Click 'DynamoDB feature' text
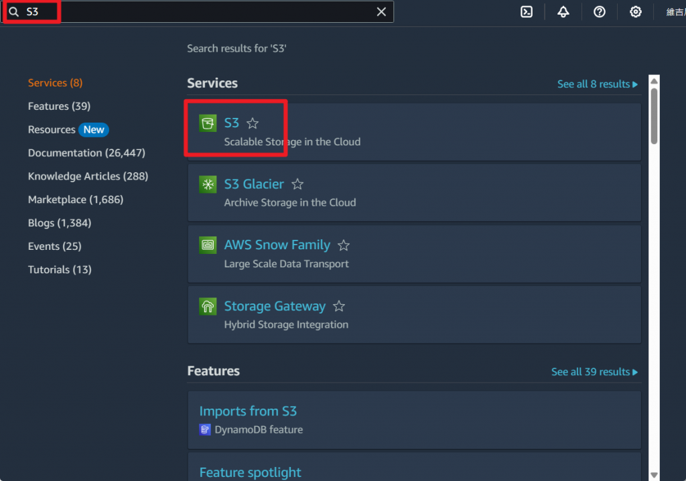 pyautogui.click(x=259, y=430)
